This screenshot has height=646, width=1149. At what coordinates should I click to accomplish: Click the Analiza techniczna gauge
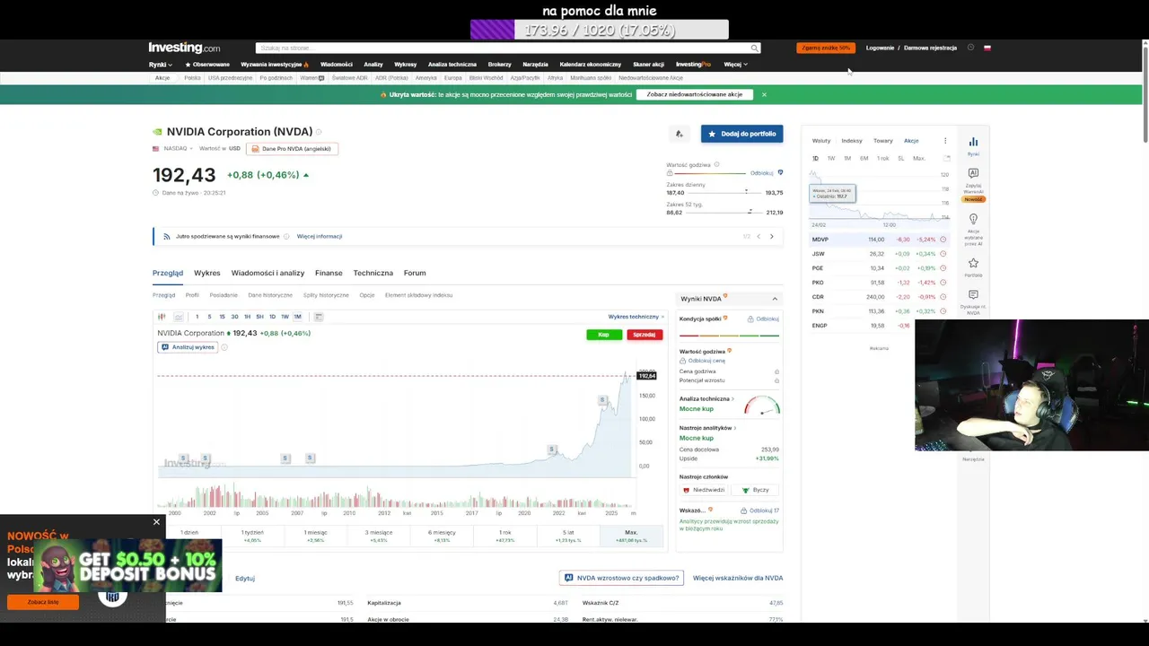click(x=762, y=406)
